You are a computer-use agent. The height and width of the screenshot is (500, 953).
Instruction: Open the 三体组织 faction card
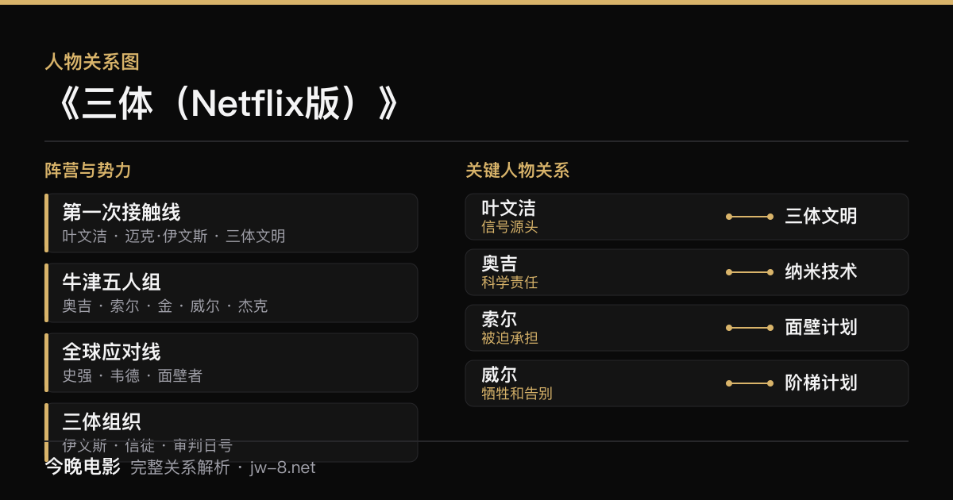pos(231,433)
